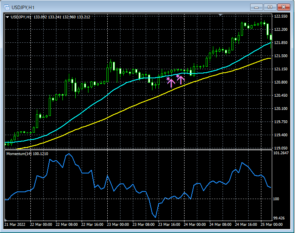Click the second pink buy arrow
This screenshot has height=233, width=295.
pyautogui.click(x=181, y=80)
